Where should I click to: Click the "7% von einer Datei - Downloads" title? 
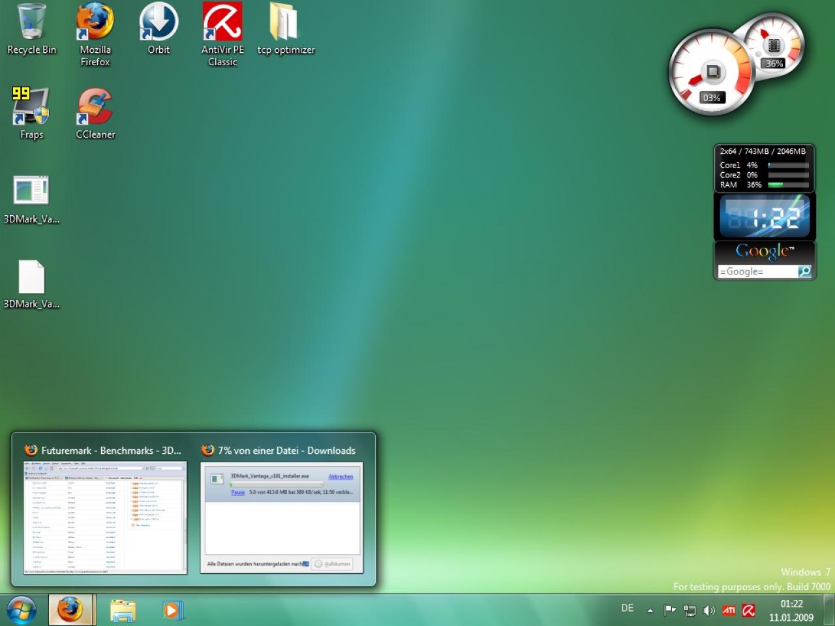(x=286, y=451)
